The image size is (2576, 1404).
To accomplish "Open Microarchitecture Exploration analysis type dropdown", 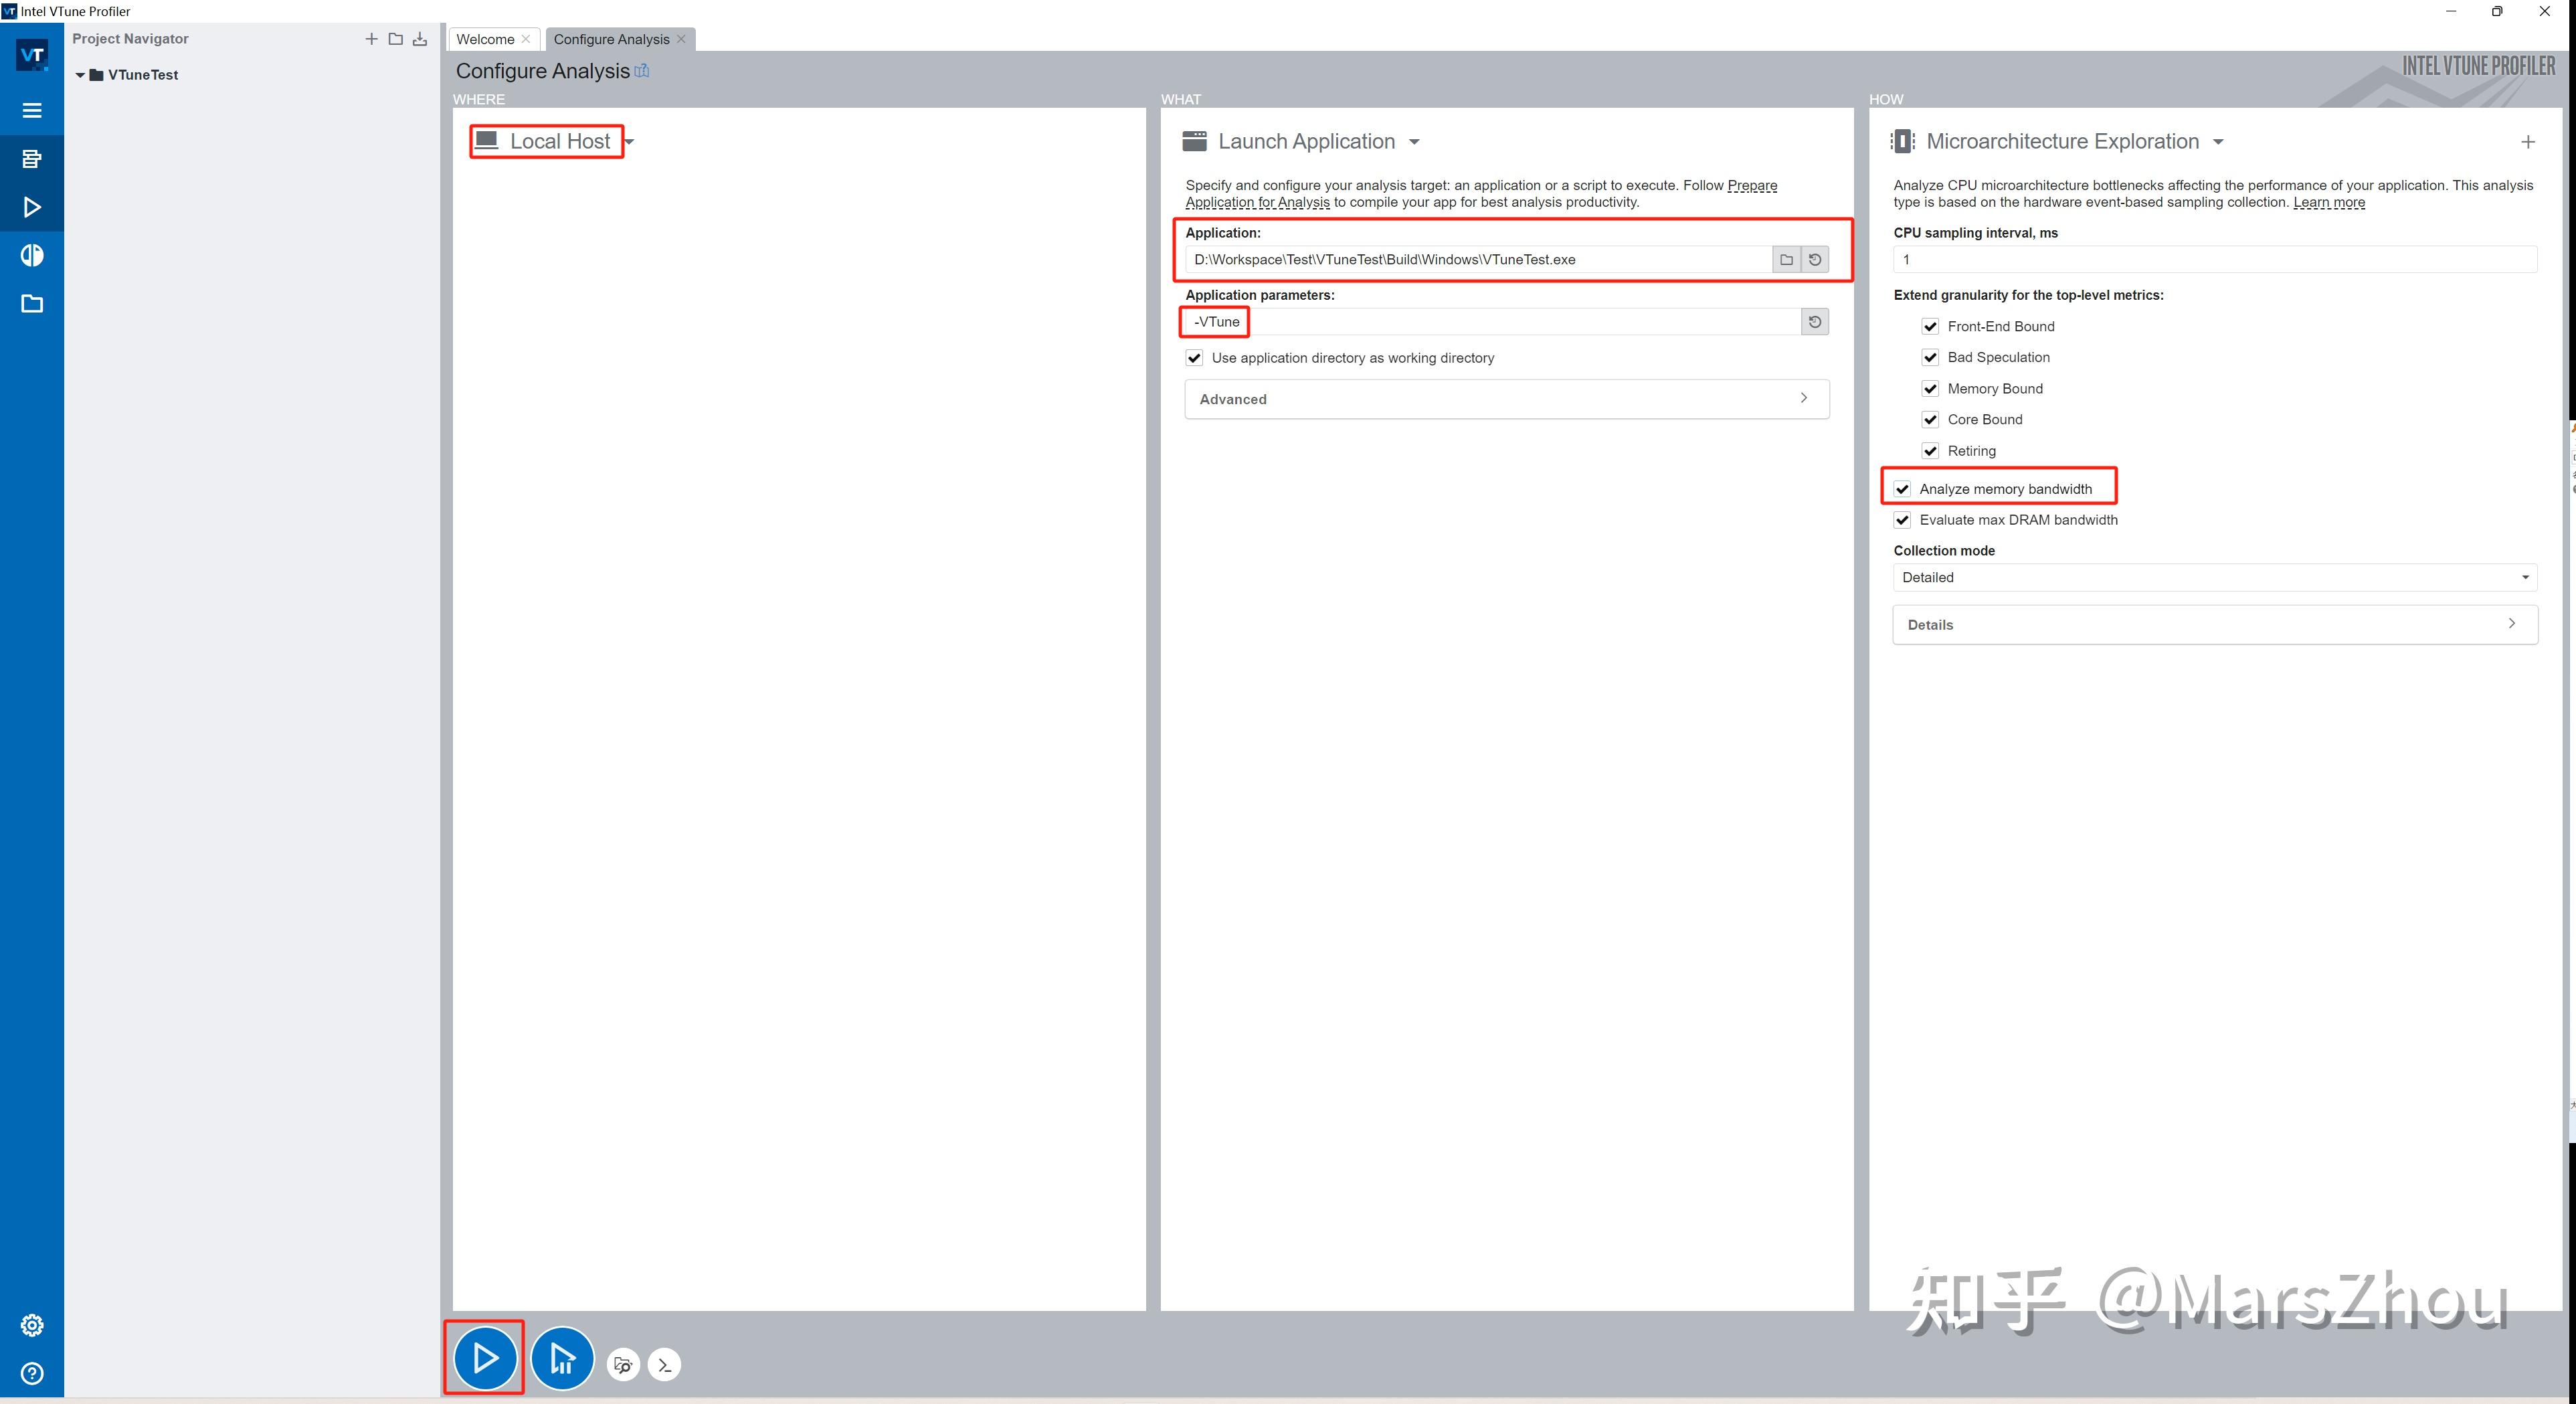I will coord(2218,142).
